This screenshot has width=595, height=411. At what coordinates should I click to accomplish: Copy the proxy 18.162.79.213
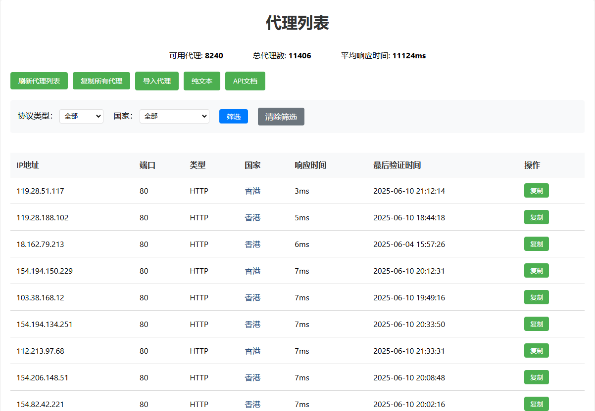click(x=536, y=244)
